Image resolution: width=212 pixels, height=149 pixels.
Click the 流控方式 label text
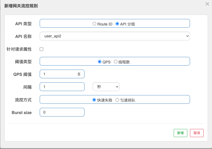(x=23, y=100)
